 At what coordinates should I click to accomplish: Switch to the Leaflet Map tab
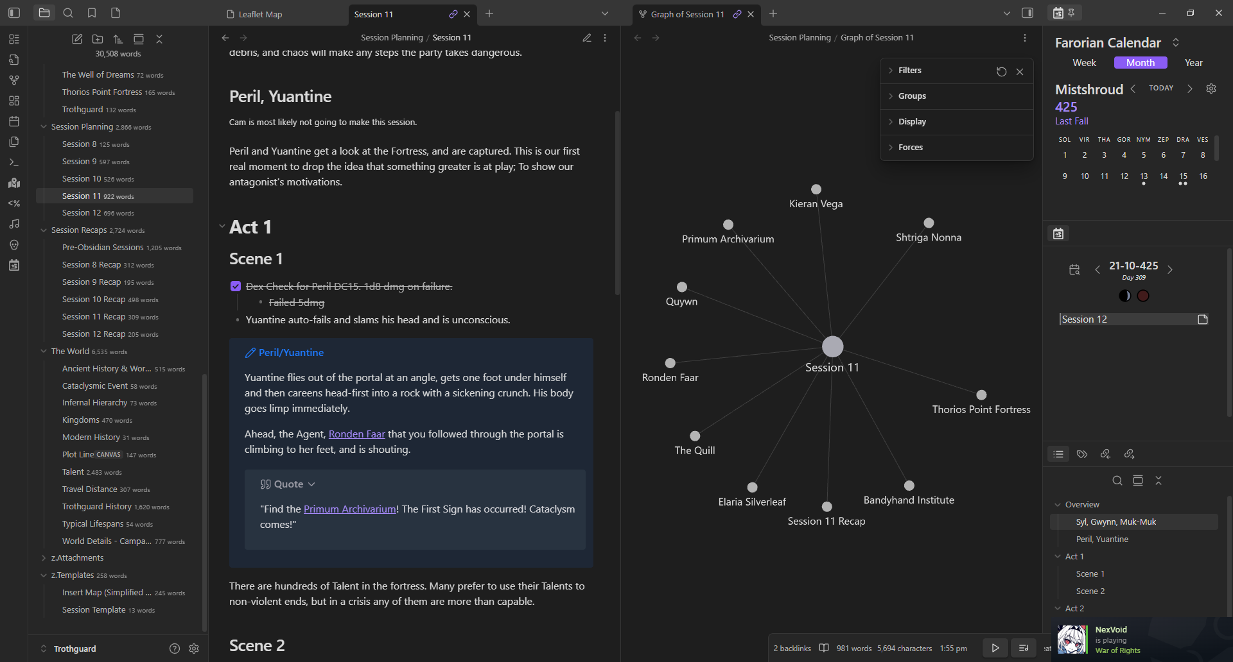coord(260,14)
